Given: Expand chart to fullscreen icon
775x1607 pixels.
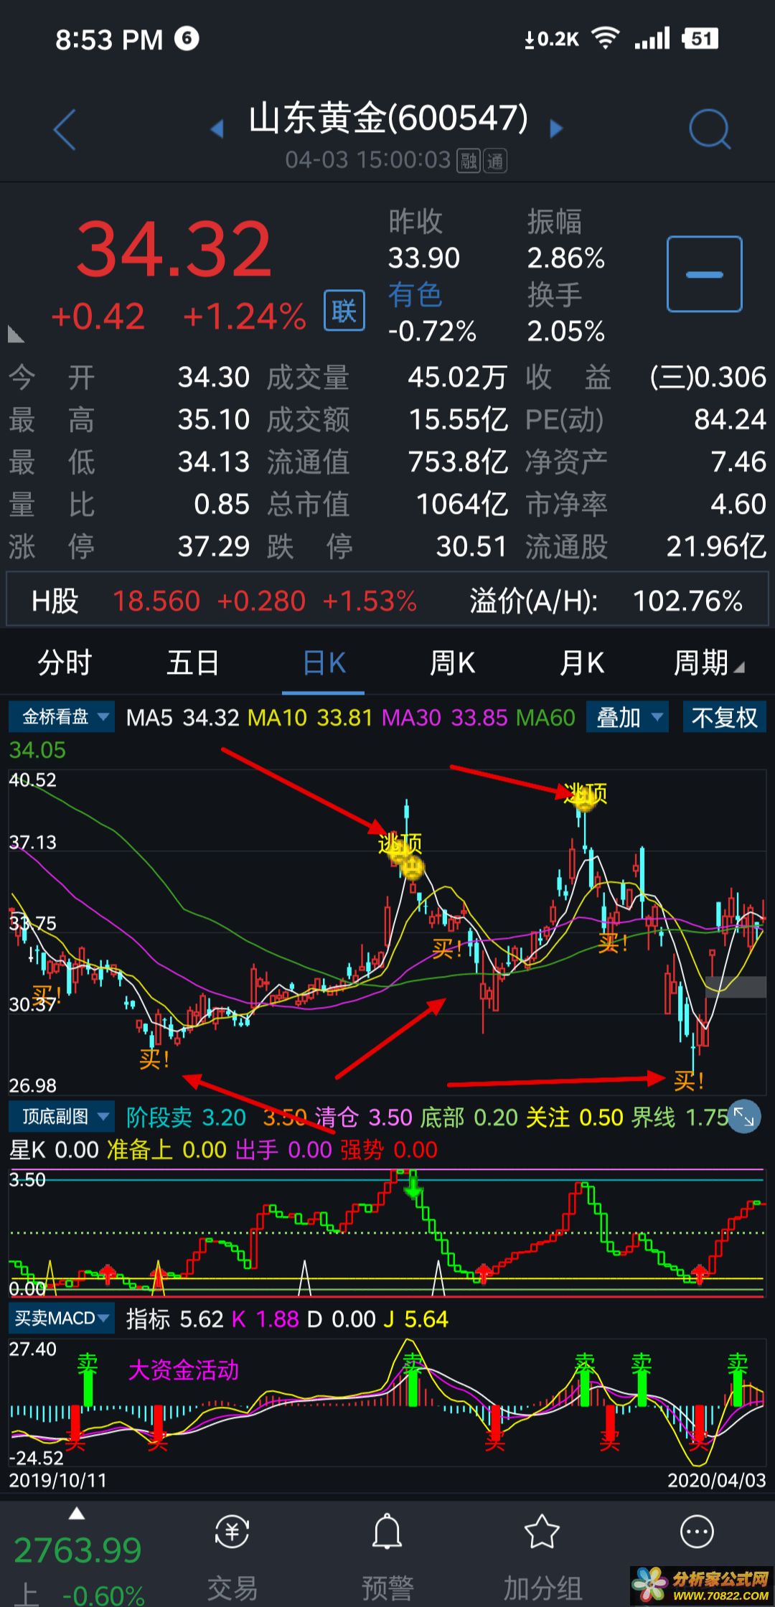Looking at the screenshot, I should pyautogui.click(x=743, y=1117).
